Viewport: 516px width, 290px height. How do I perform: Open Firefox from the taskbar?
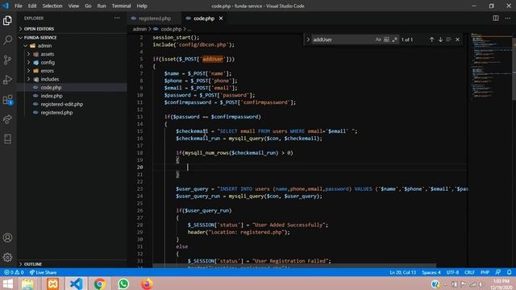point(147,284)
